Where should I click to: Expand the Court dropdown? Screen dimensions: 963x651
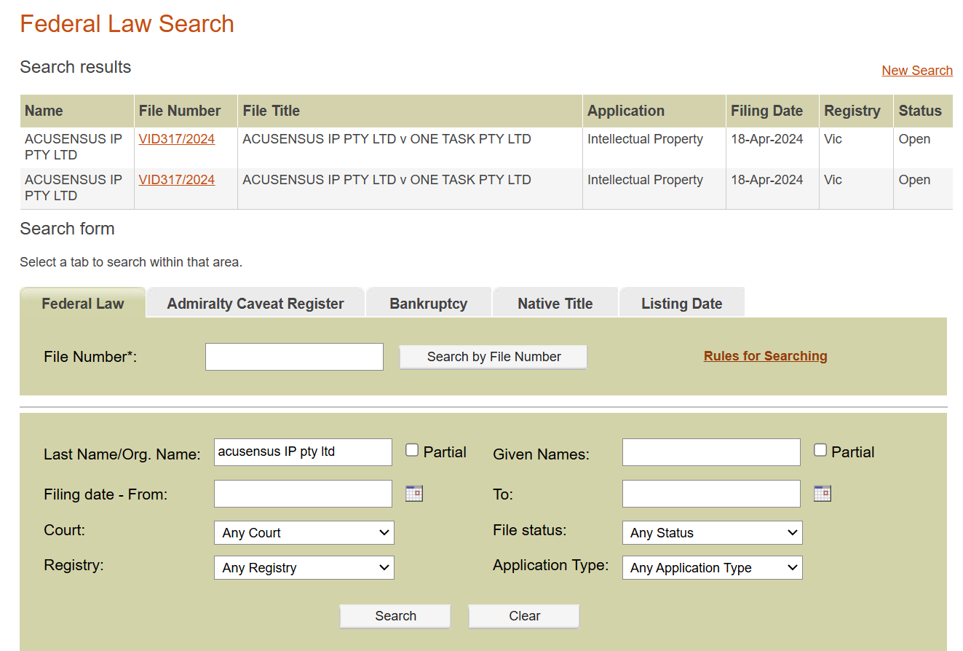pyautogui.click(x=304, y=533)
